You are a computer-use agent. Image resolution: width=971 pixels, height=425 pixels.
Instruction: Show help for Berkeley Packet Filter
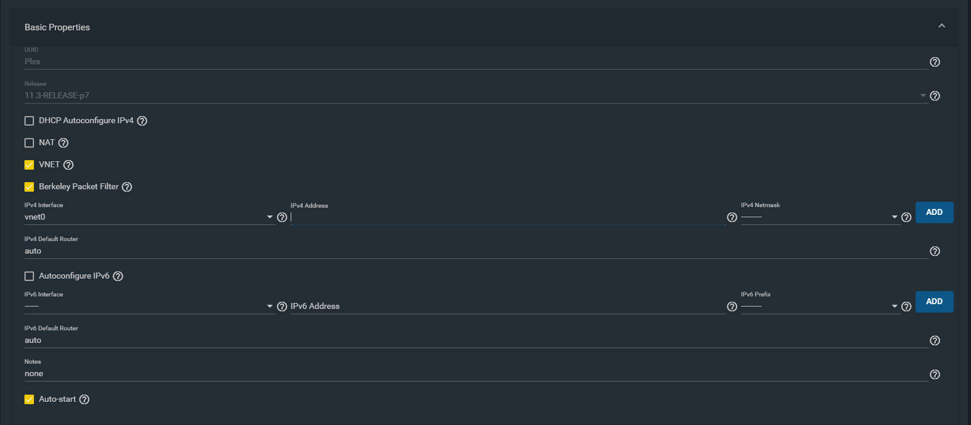[127, 187]
